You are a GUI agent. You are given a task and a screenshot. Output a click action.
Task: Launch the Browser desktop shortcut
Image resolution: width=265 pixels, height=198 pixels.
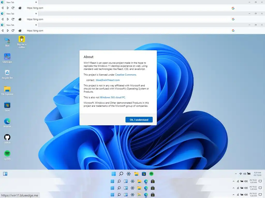click(x=7, y=123)
